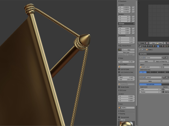Image resolution: width=169 pixels, height=126 pixels.
Task: Enable the Grease Pencil panel checkbox
Action: [121, 46]
